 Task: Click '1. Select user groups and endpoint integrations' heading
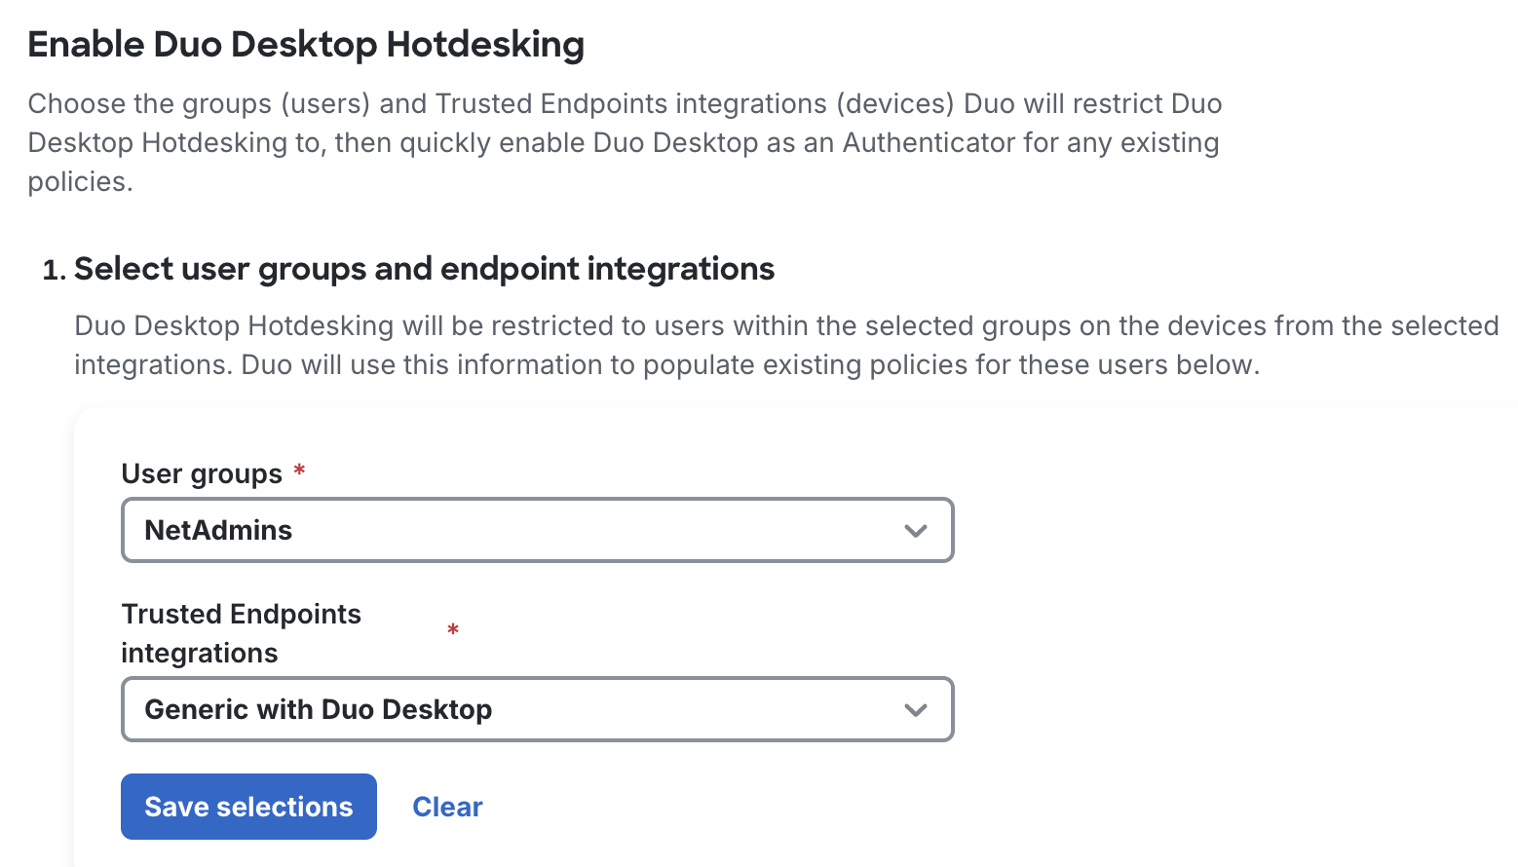click(408, 269)
